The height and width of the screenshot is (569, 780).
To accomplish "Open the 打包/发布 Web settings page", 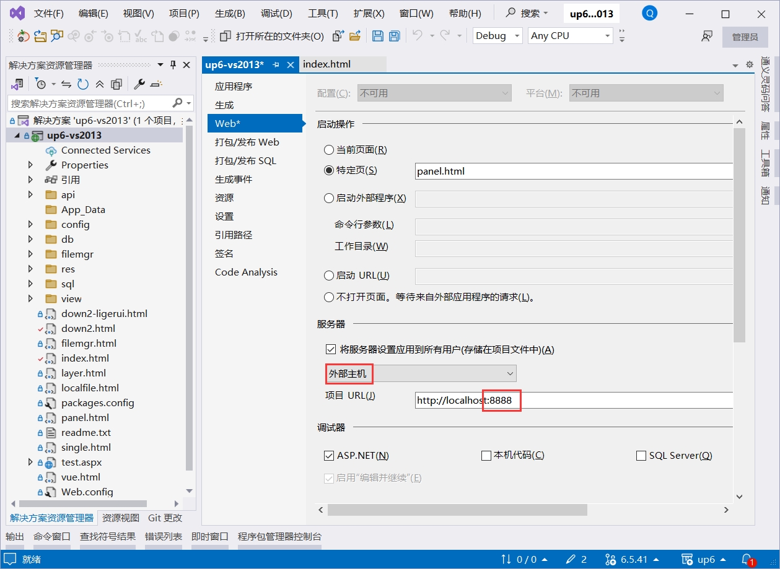I will pos(247,142).
